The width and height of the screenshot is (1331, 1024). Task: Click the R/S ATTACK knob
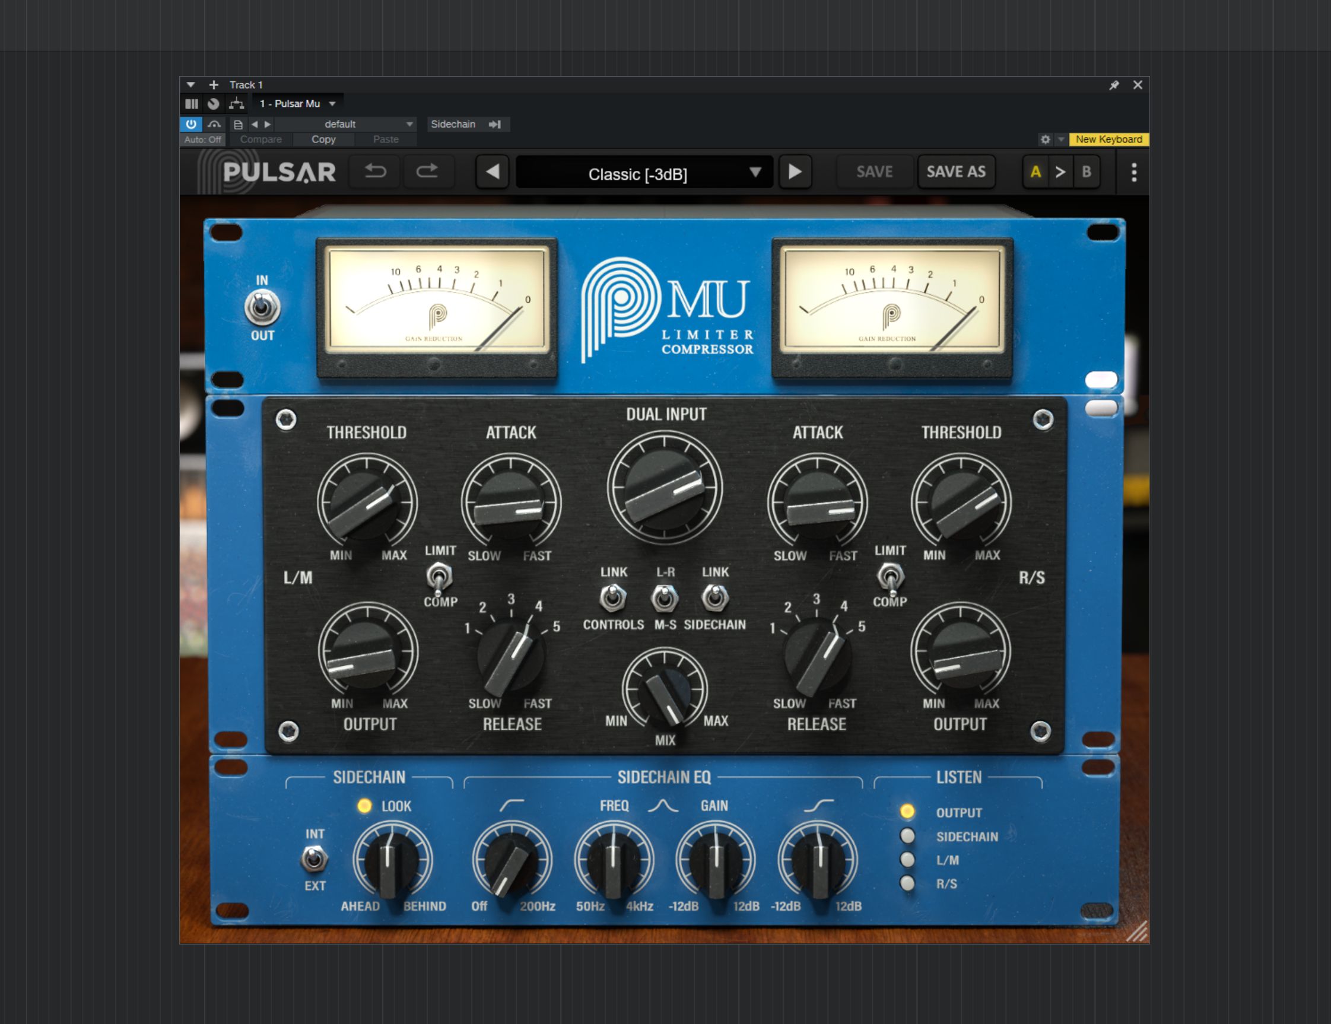point(817,503)
